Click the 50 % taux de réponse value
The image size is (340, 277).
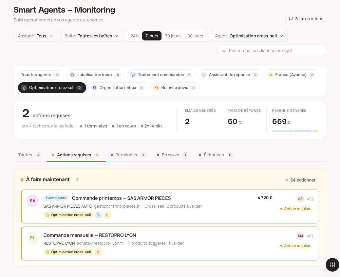click(x=234, y=121)
